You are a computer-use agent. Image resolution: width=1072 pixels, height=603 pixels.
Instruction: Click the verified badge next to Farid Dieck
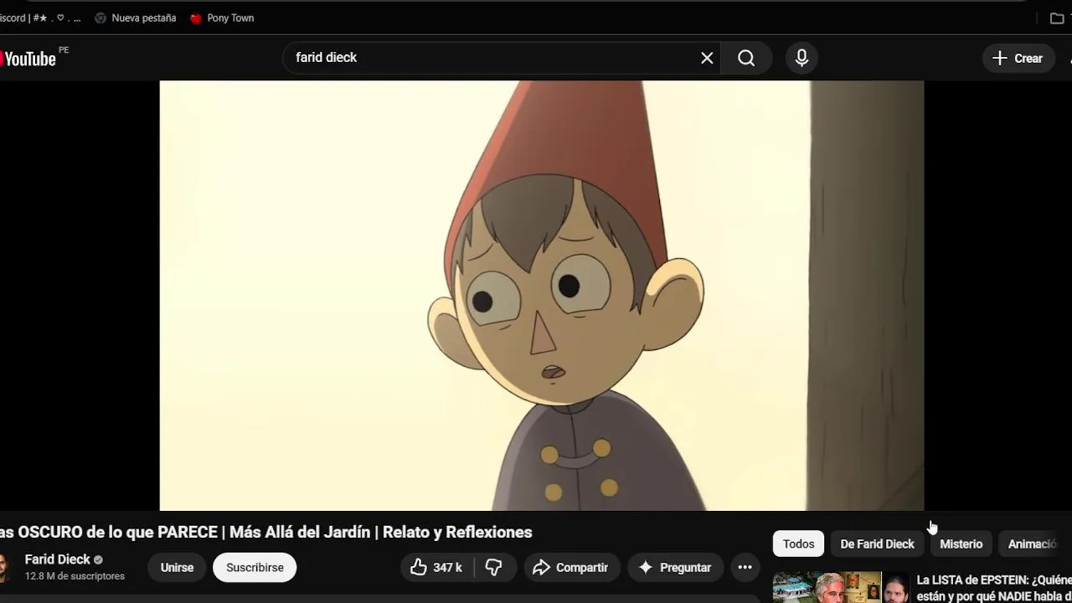(x=98, y=559)
